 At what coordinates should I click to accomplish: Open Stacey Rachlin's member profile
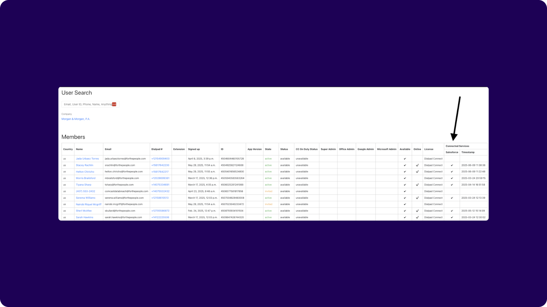coord(84,165)
